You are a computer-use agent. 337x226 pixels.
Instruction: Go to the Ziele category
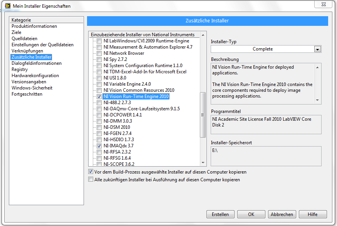point(16,32)
